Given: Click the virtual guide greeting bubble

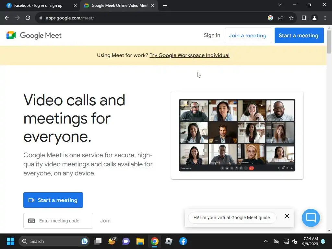Looking at the screenshot, I should click(x=232, y=218).
